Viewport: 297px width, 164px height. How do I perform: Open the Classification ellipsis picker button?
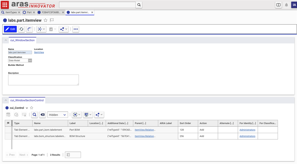30,60
